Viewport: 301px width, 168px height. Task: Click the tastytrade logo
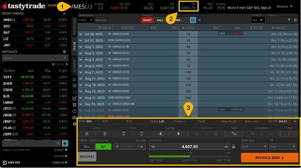pos(24,6)
